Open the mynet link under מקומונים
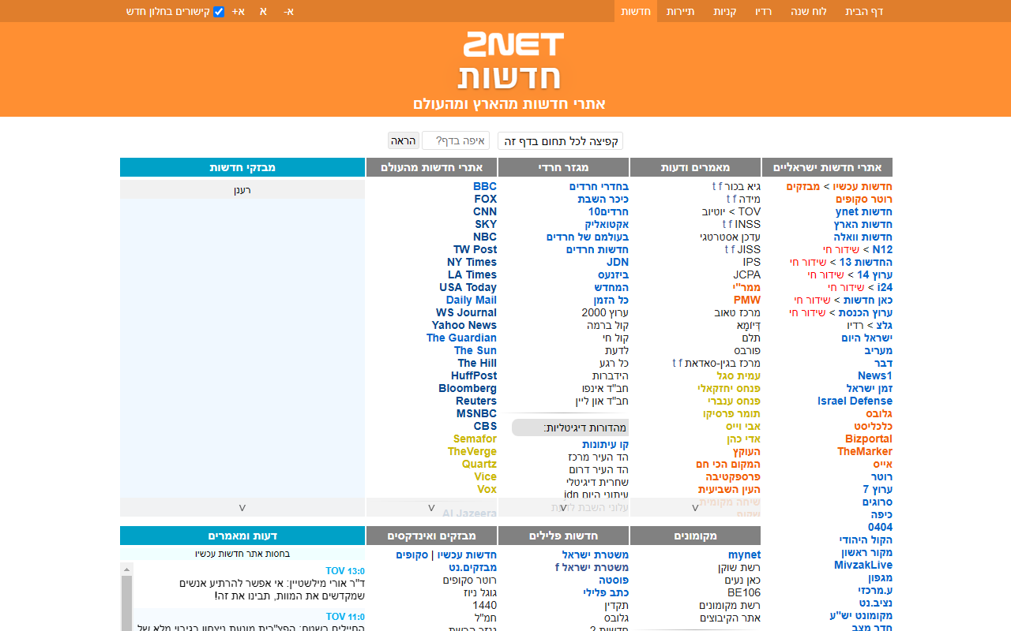1011x631 pixels. 744,555
